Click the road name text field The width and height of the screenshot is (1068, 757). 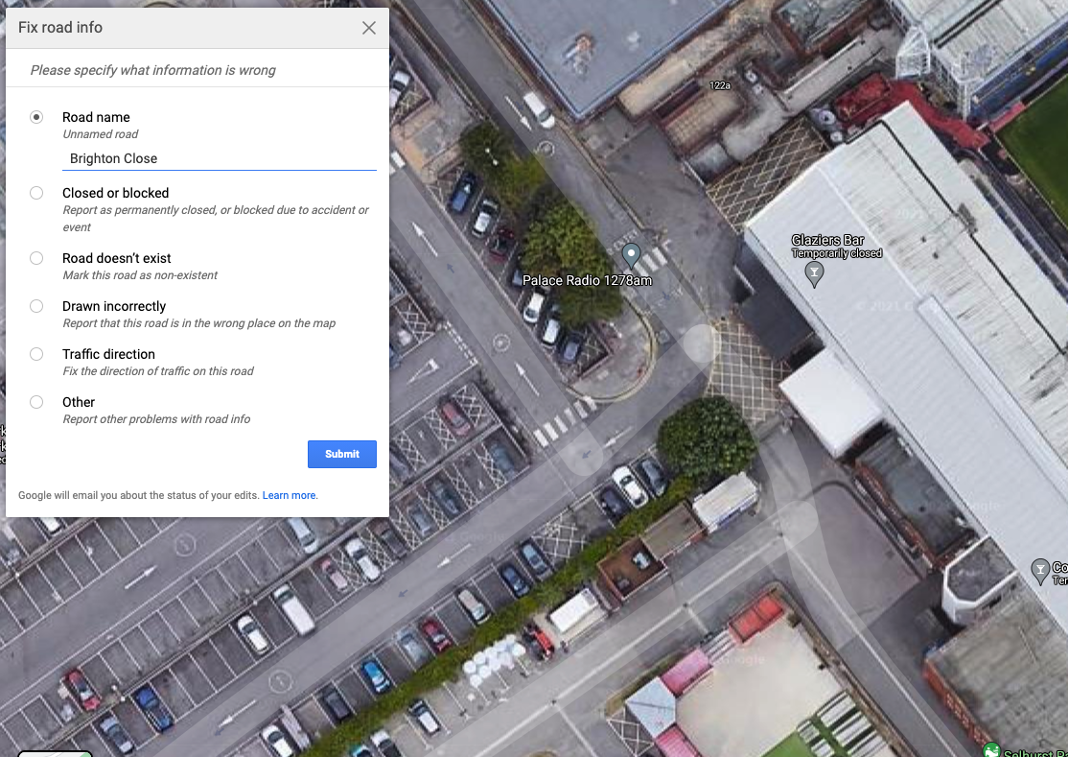click(x=220, y=158)
